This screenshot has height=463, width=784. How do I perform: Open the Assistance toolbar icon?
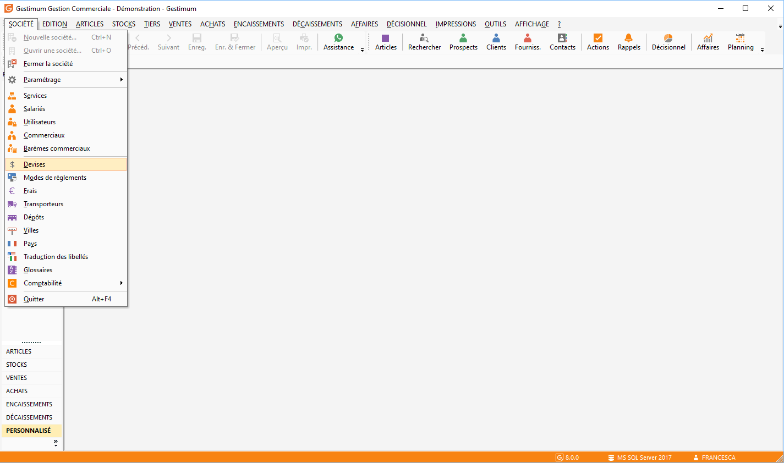[x=338, y=42]
